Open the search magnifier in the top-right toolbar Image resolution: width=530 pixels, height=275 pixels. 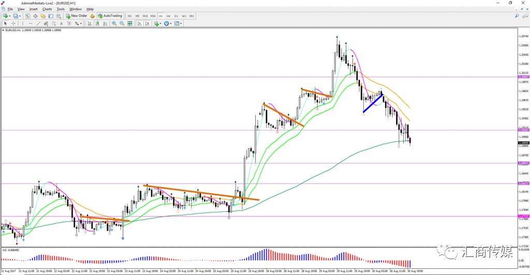point(517,16)
